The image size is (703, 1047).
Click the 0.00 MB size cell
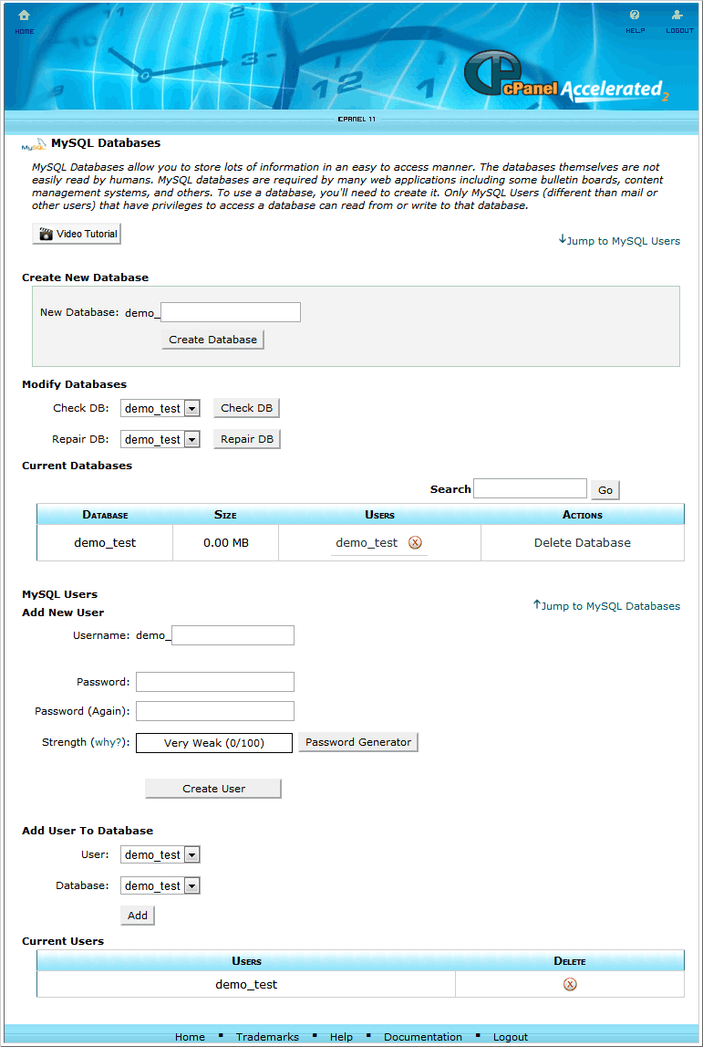[226, 543]
